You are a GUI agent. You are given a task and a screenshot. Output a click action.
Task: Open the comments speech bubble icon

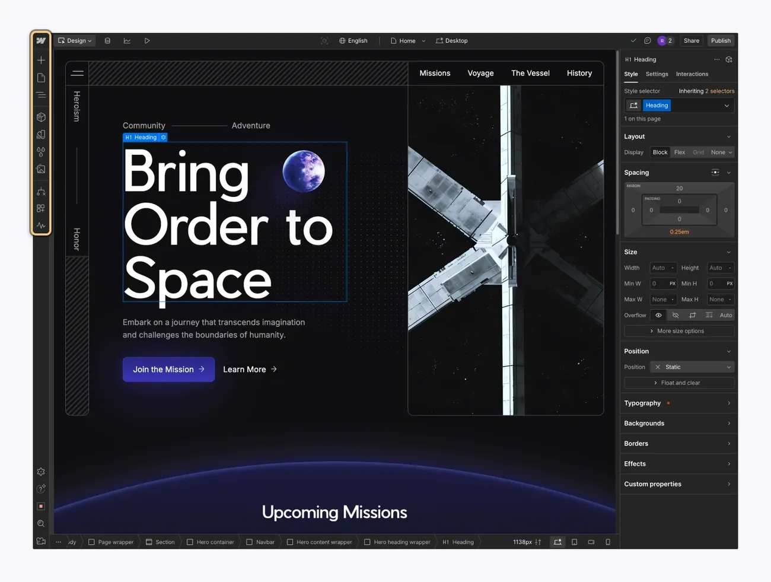[x=648, y=41]
